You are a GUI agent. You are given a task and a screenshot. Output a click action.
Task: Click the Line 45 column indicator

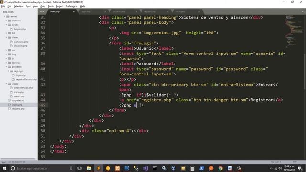pos(16,162)
